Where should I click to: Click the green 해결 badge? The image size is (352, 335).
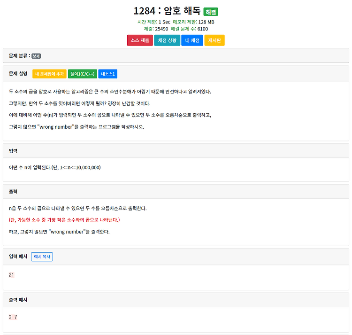(211, 12)
